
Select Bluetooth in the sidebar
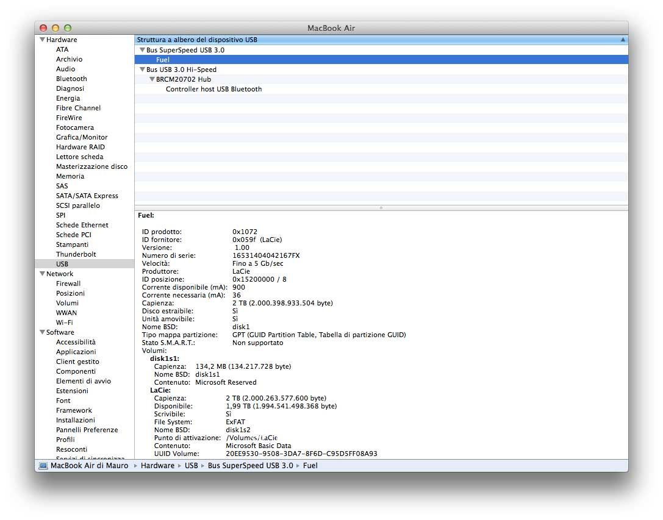coord(71,79)
